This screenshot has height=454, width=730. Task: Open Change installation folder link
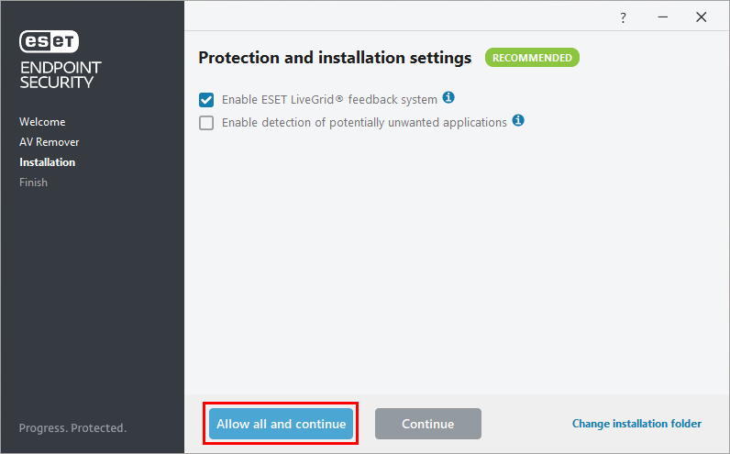tap(636, 423)
